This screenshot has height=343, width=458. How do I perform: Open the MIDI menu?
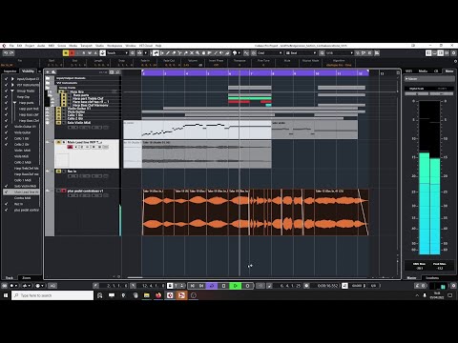[x=52, y=46]
